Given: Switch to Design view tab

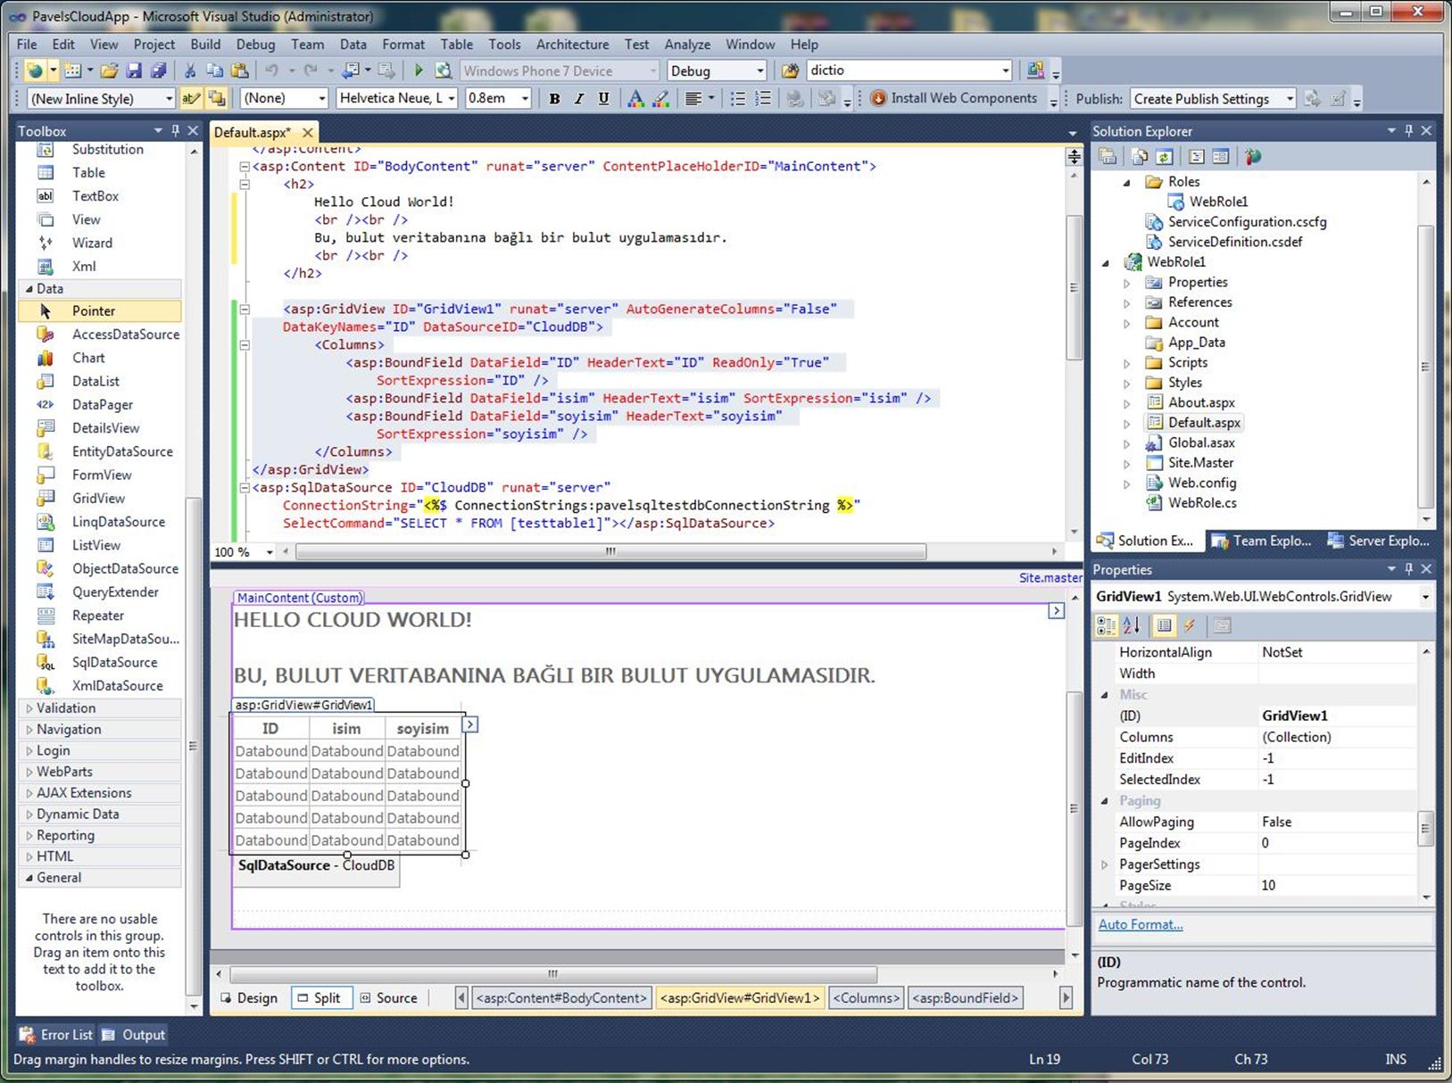Looking at the screenshot, I should tap(250, 998).
